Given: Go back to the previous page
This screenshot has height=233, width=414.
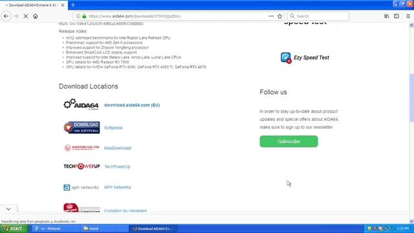Looking at the screenshot, I should 6,16.
